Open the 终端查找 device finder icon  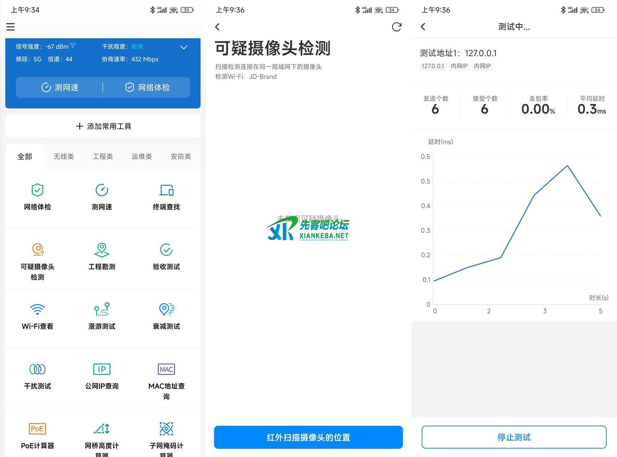pos(166,190)
